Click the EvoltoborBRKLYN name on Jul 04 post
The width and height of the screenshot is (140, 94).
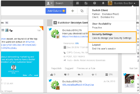pyautogui.click(x=72, y=82)
